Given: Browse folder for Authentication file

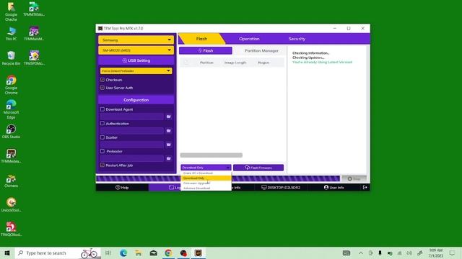Looking at the screenshot, I should (168, 131).
